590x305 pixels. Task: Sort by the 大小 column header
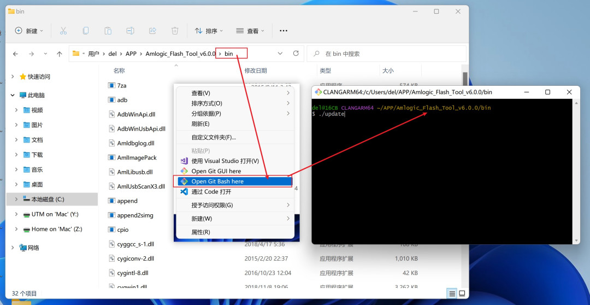pyautogui.click(x=388, y=71)
